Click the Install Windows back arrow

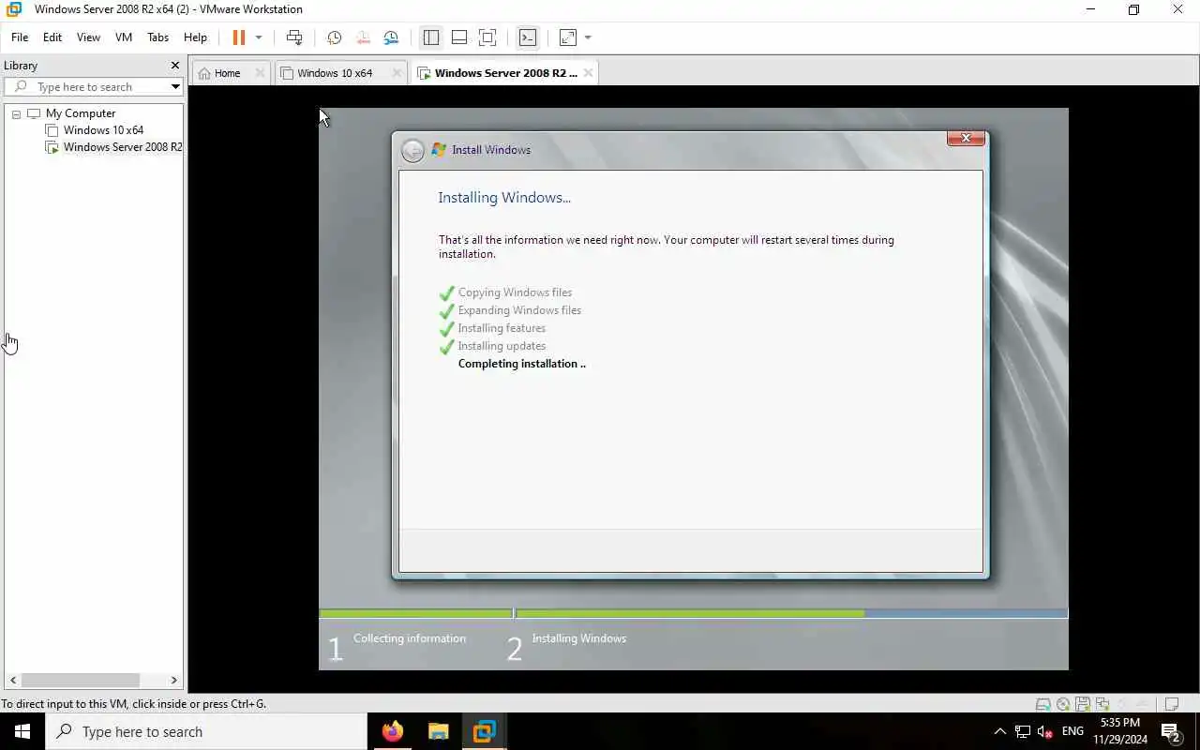412,150
